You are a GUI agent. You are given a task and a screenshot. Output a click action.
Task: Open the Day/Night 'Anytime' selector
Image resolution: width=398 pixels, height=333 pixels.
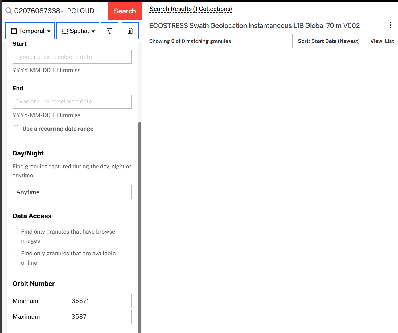click(72, 192)
